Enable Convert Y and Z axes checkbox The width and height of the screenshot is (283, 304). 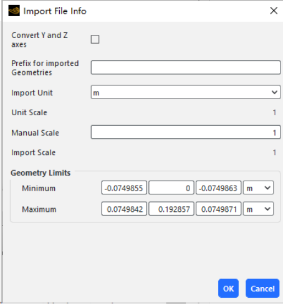pos(95,39)
